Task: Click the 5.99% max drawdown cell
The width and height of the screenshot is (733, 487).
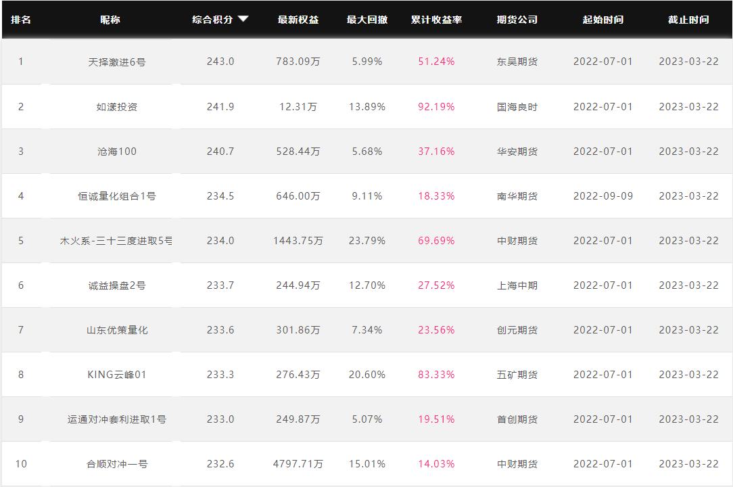Action: point(367,62)
